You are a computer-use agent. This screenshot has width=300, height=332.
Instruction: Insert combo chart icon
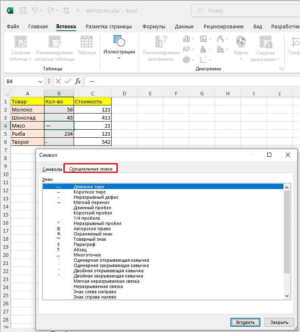click(220, 49)
